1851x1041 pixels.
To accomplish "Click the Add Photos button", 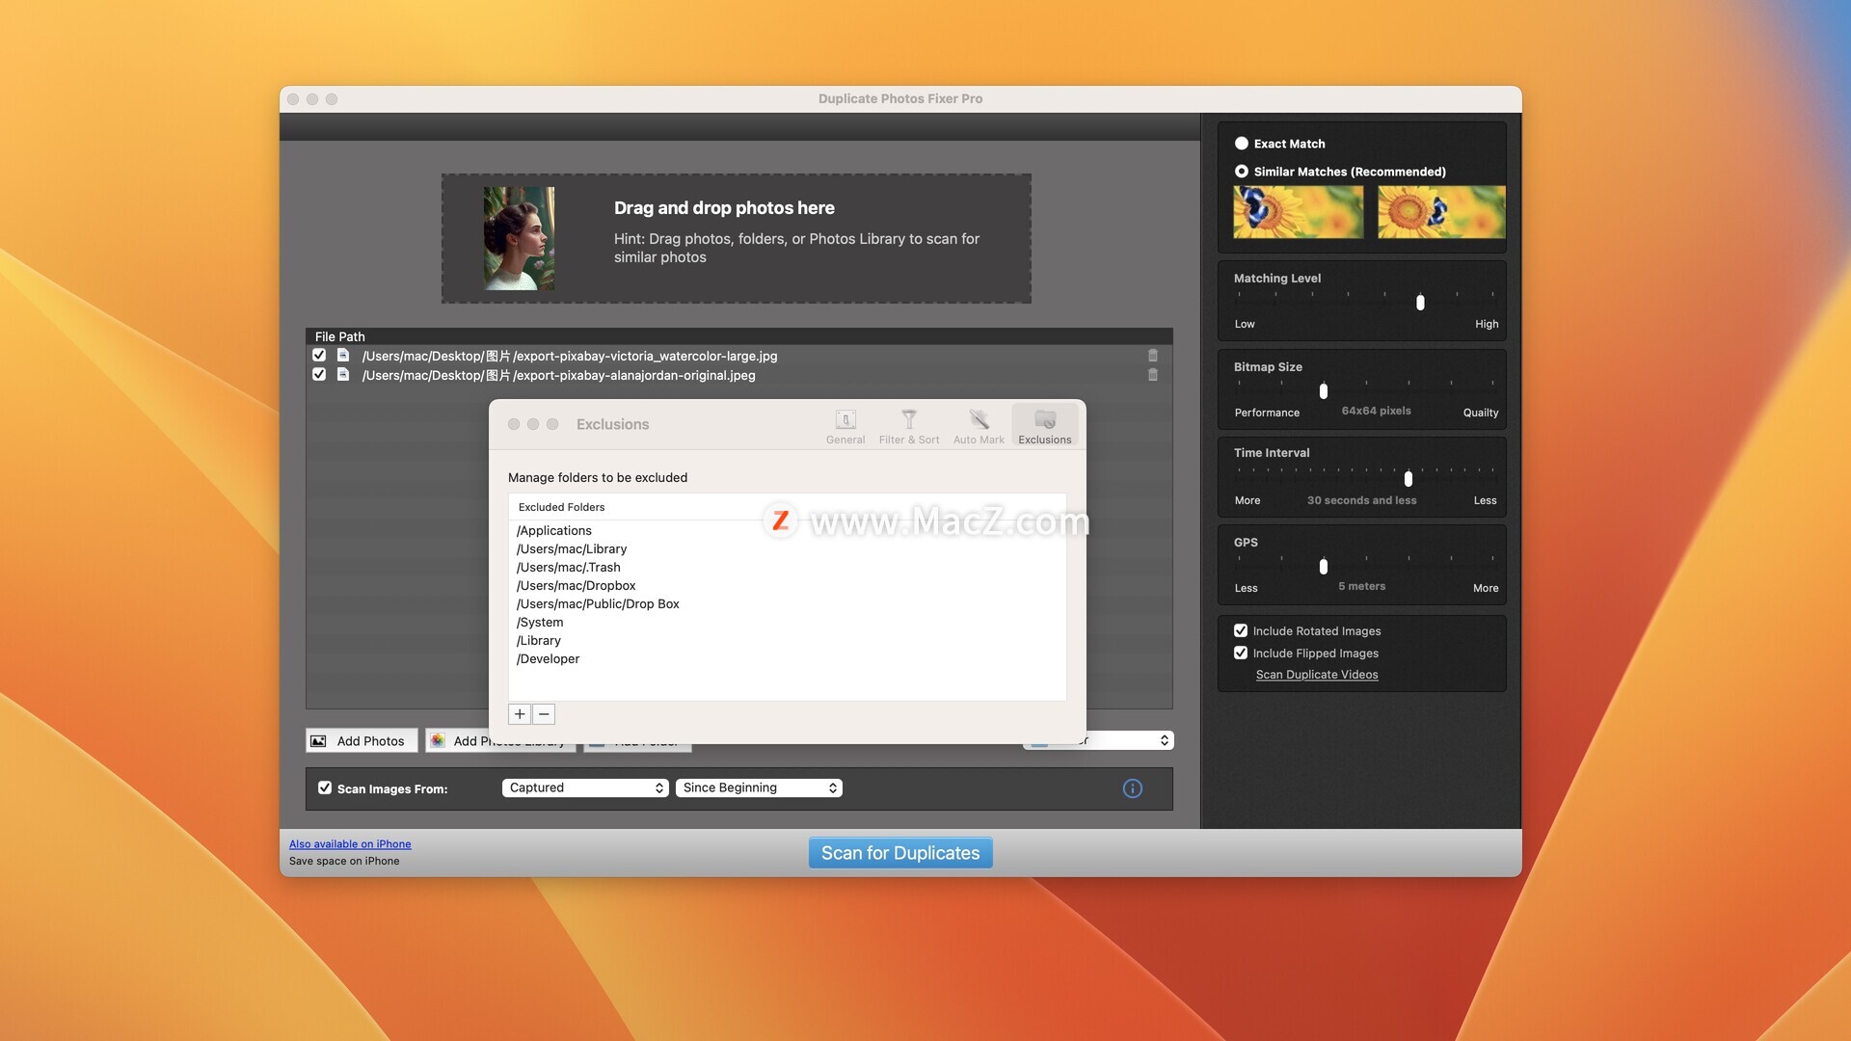I will (362, 740).
